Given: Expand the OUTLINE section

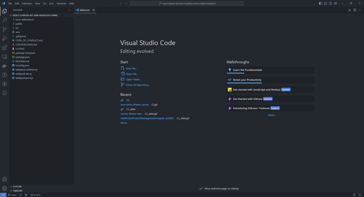Looking at the screenshot, I should tap(17, 186).
